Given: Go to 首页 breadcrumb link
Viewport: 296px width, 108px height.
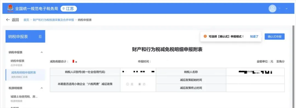Looking at the screenshot, I should point(26,20).
